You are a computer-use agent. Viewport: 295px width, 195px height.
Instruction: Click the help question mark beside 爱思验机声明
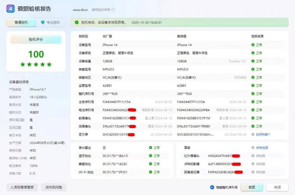click(x=113, y=10)
